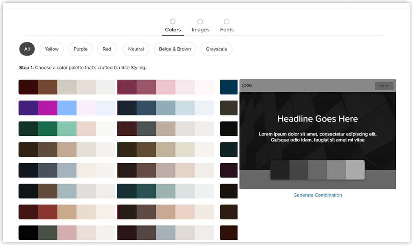The image size is (413, 246).
Task: Choose the olive brown swatch beside preview
Action: (x=228, y=108)
